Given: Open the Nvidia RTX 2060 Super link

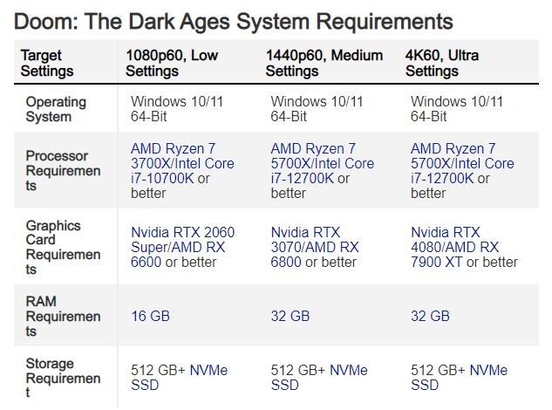Looking at the screenshot, I should click(182, 232).
